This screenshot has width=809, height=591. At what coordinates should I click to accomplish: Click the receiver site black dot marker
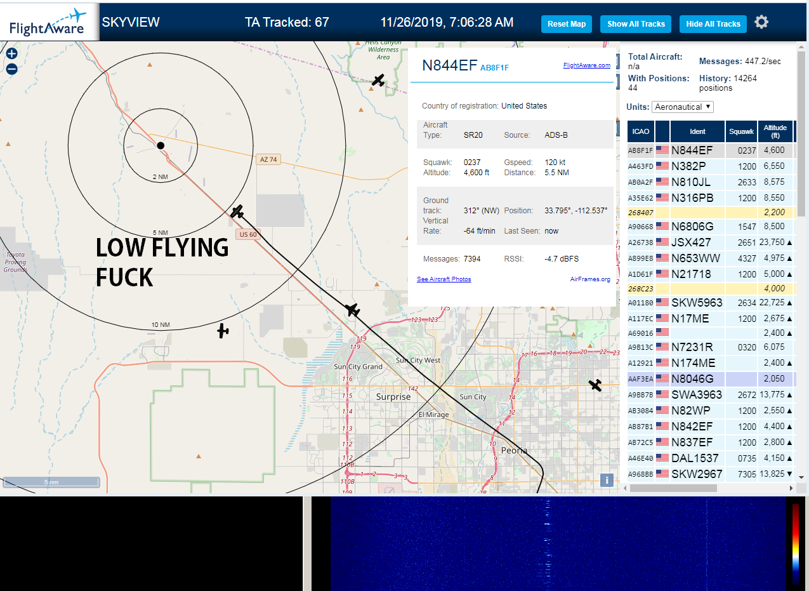click(161, 145)
